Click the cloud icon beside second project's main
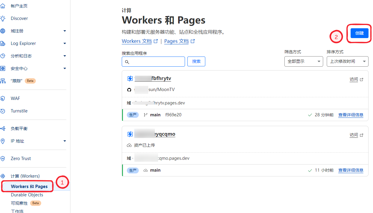 [x=146, y=170]
